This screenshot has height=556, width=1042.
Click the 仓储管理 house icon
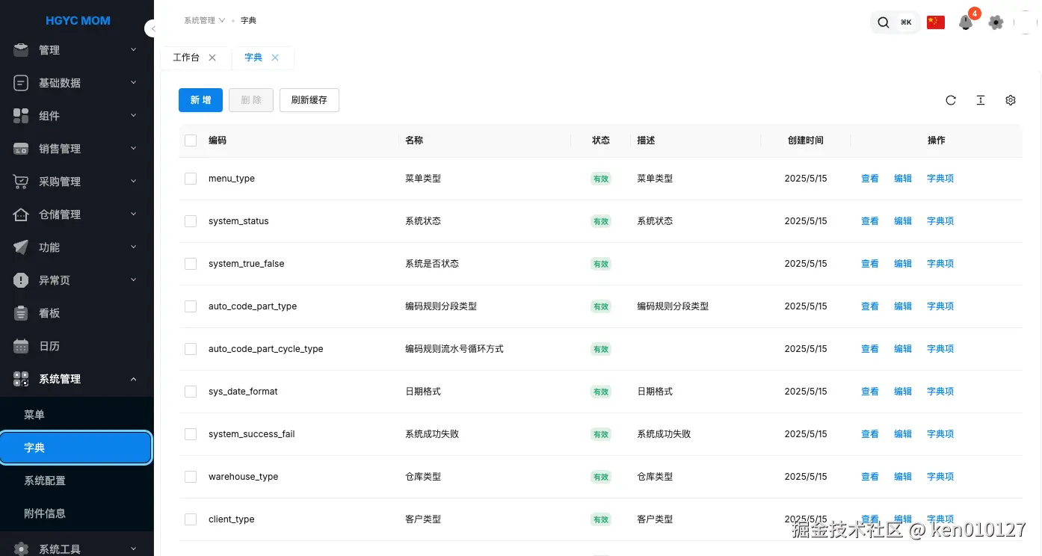point(21,214)
